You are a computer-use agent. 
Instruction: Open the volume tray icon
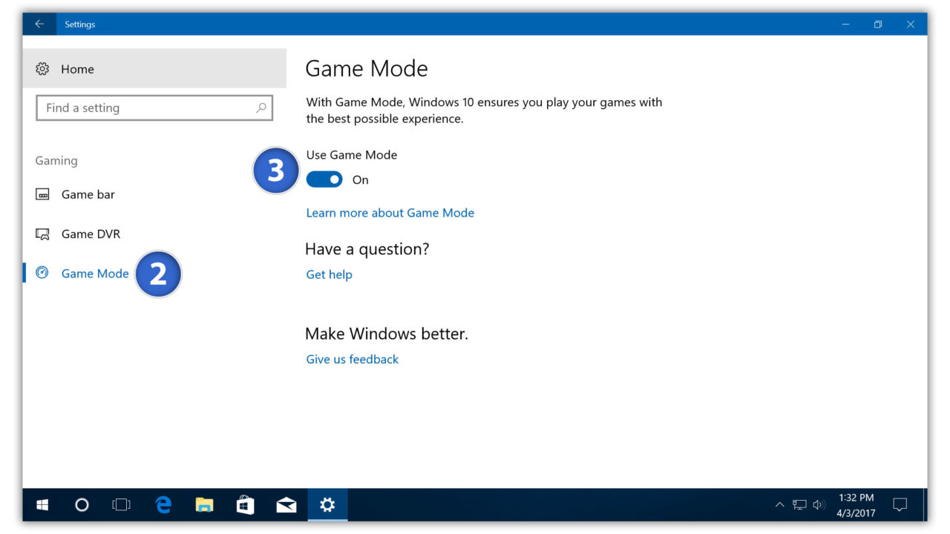[819, 505]
